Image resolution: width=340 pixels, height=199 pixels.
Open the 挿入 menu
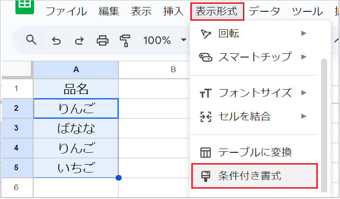pyautogui.click(x=173, y=11)
